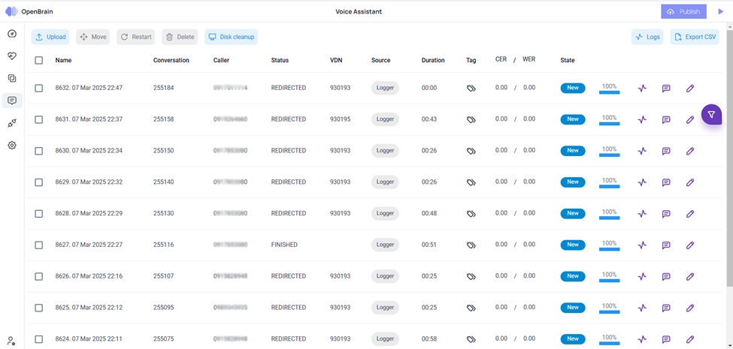Viewport: 733px width, 349px height.
Task: Click the Move button
Action: pyautogui.click(x=93, y=37)
